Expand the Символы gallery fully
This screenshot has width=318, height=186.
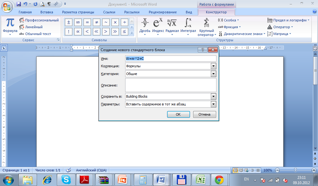132,33
